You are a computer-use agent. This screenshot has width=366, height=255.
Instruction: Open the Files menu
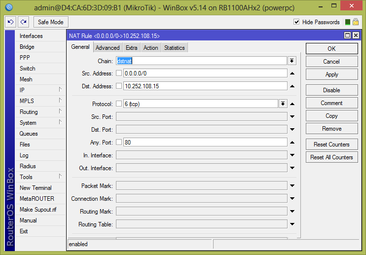click(40, 145)
